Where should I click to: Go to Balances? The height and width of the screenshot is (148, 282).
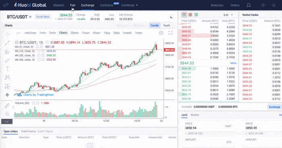217,5
